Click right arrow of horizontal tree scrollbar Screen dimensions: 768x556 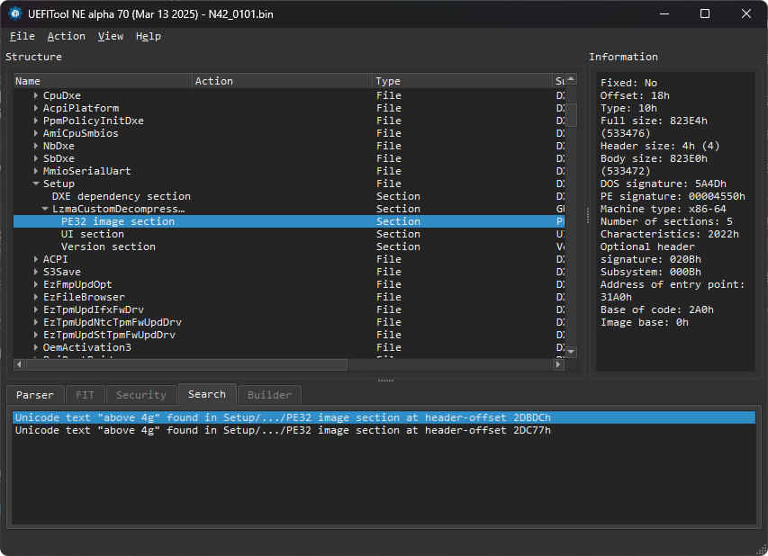[x=559, y=364]
